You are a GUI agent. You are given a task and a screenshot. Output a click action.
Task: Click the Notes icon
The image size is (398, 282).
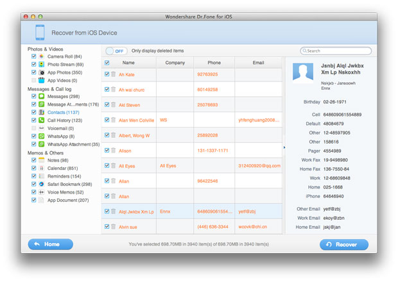click(41, 160)
